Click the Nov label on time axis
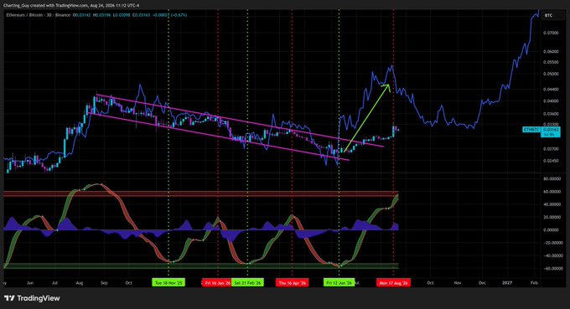This screenshot has width=570, height=309. (x=458, y=282)
